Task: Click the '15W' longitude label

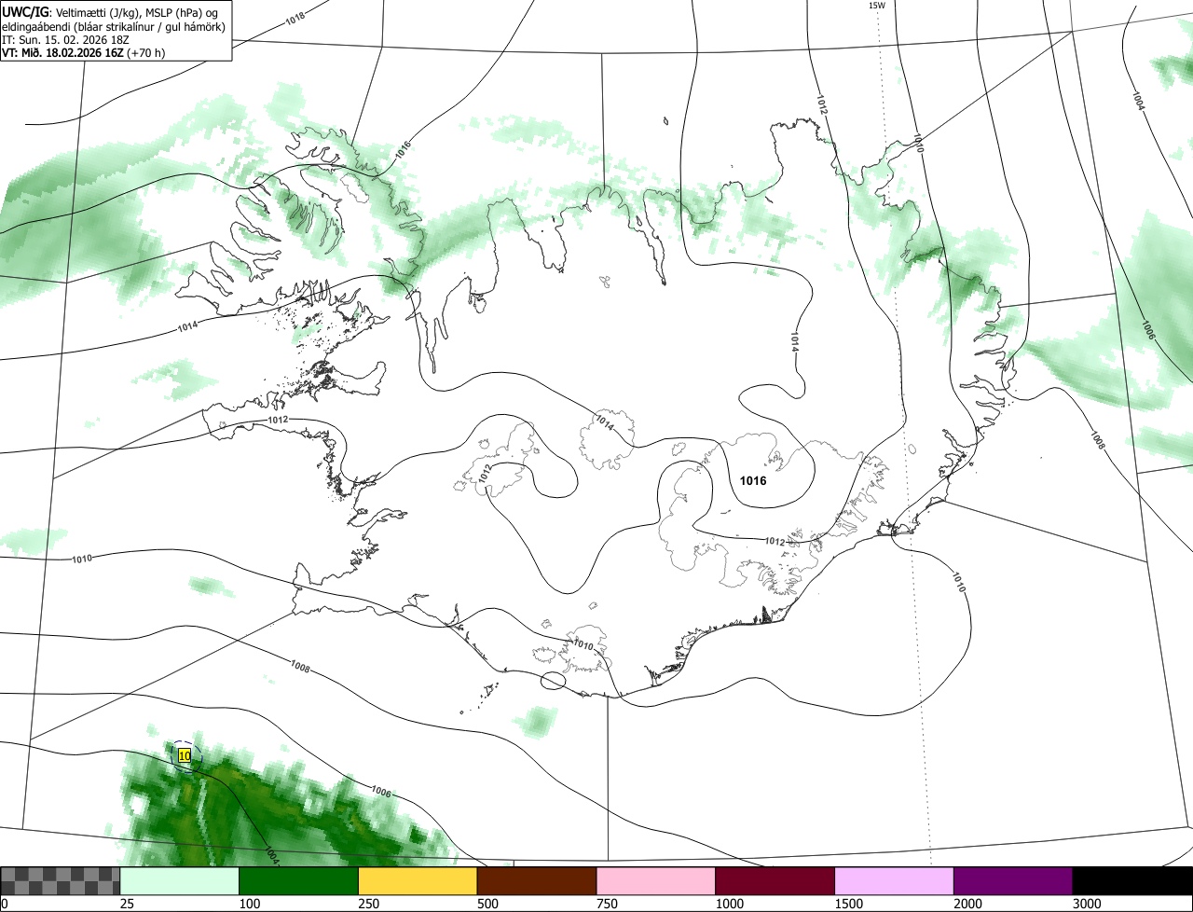Action: click(877, 6)
